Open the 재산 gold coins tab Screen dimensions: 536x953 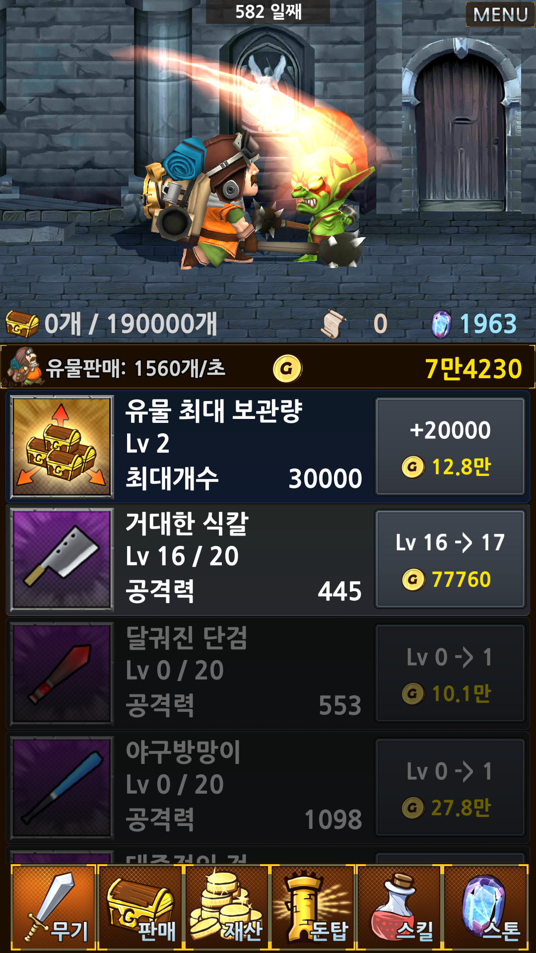(227, 907)
